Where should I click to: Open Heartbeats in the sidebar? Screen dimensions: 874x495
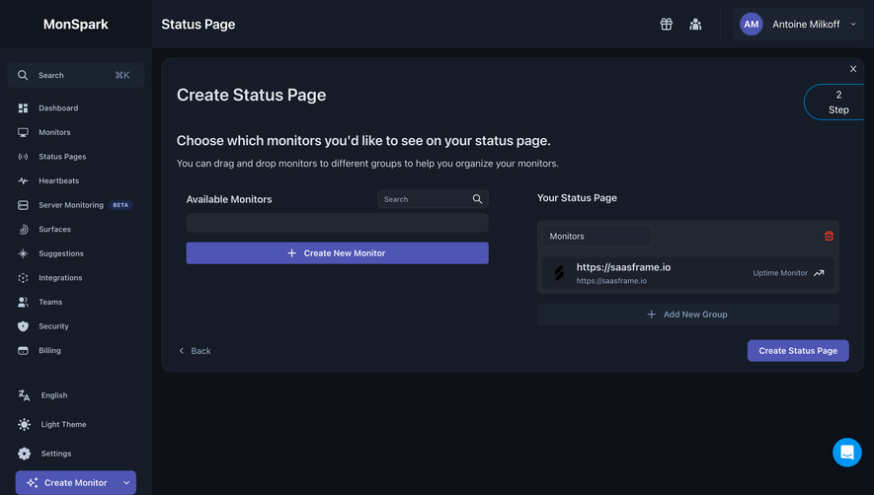tap(58, 181)
